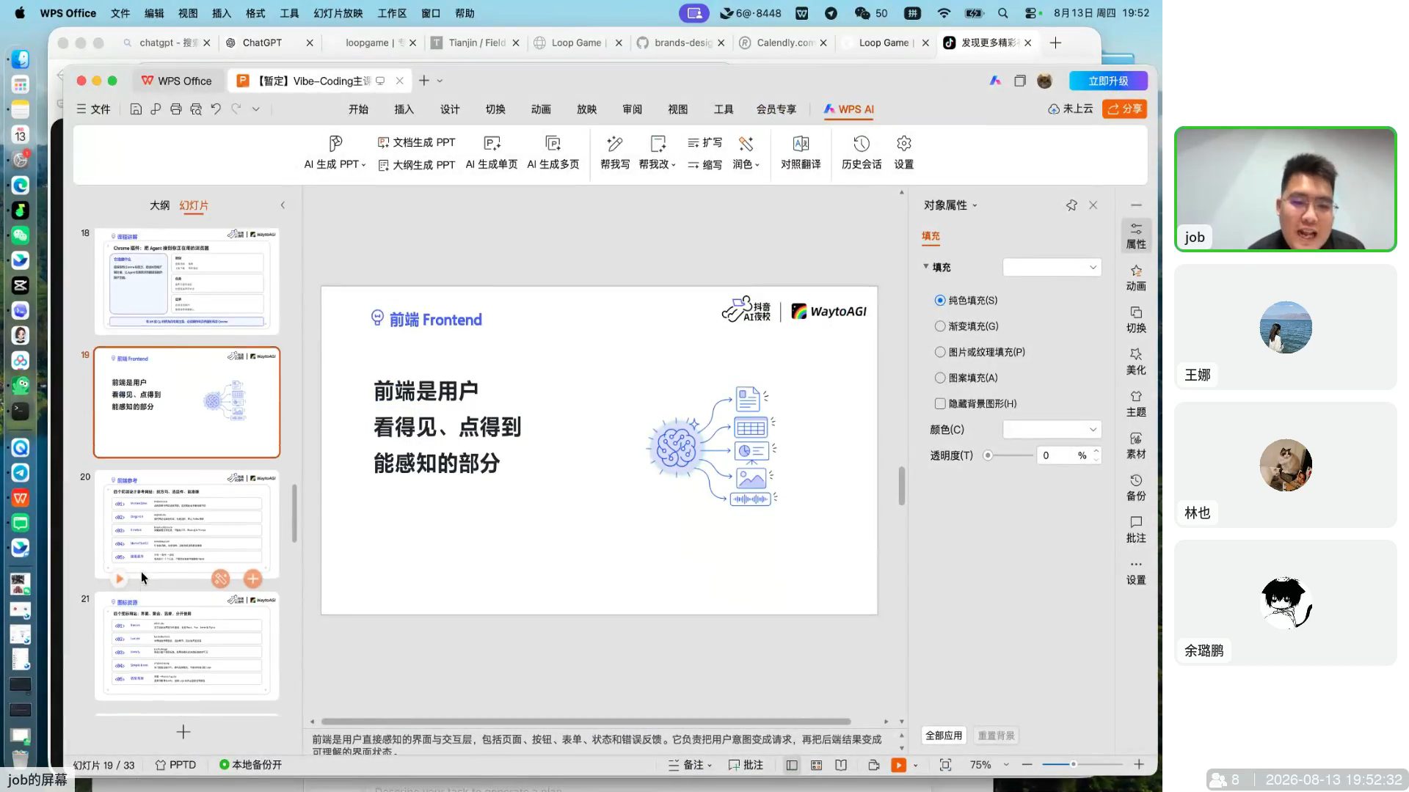Switch to the 设计 ribbon tab
The width and height of the screenshot is (1409, 792).
450,109
